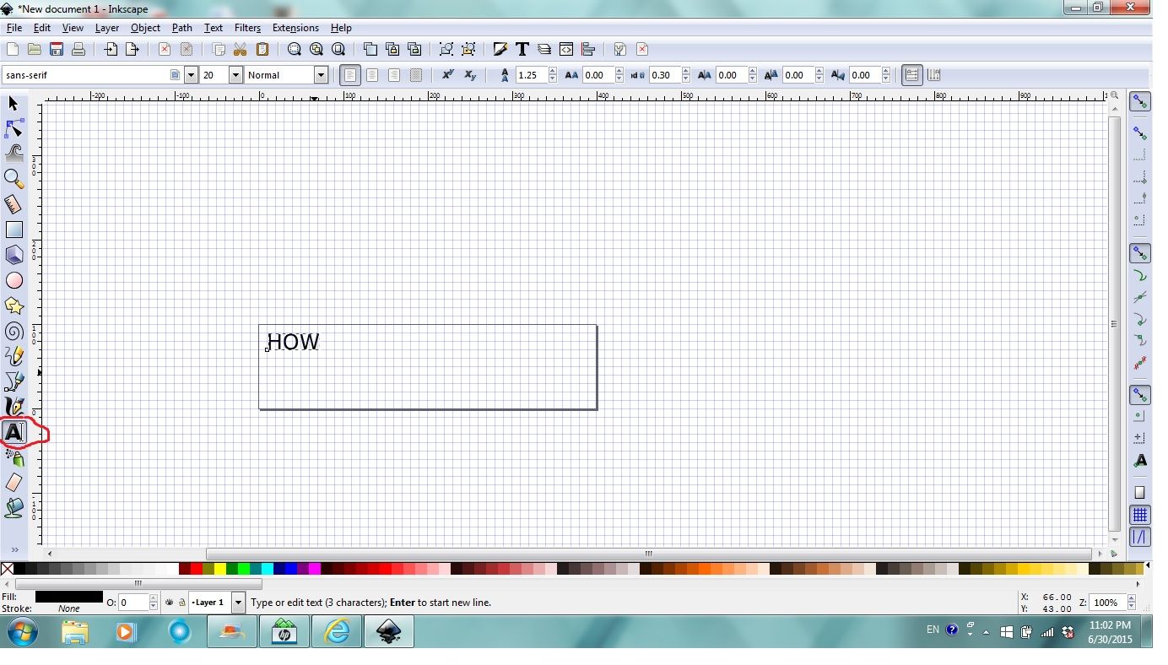Viewport: 1168px width, 665px height.
Task: Select the Calligraphy pen tool
Action: (x=14, y=406)
